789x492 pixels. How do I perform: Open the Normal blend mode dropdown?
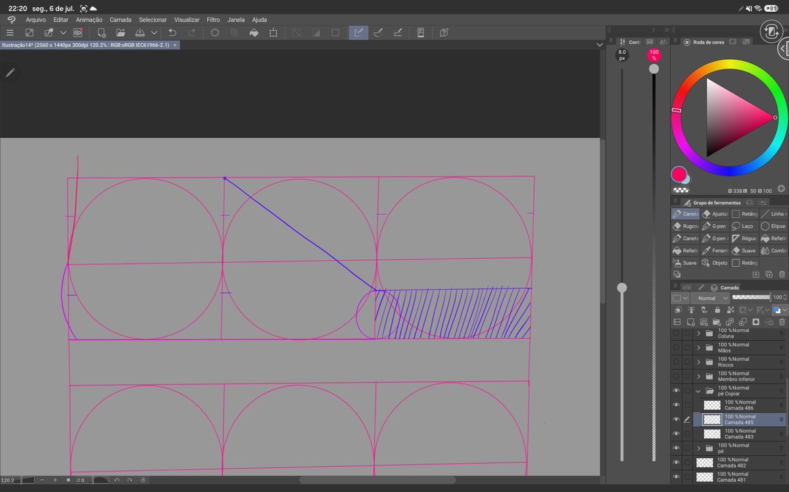pos(709,298)
